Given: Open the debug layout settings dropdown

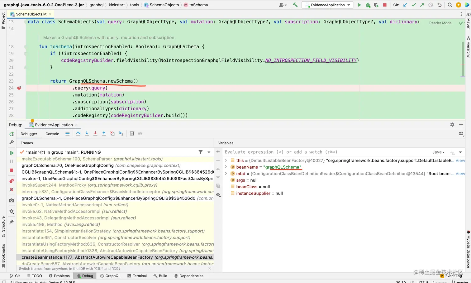Looking at the screenshot, I should [461, 134].
